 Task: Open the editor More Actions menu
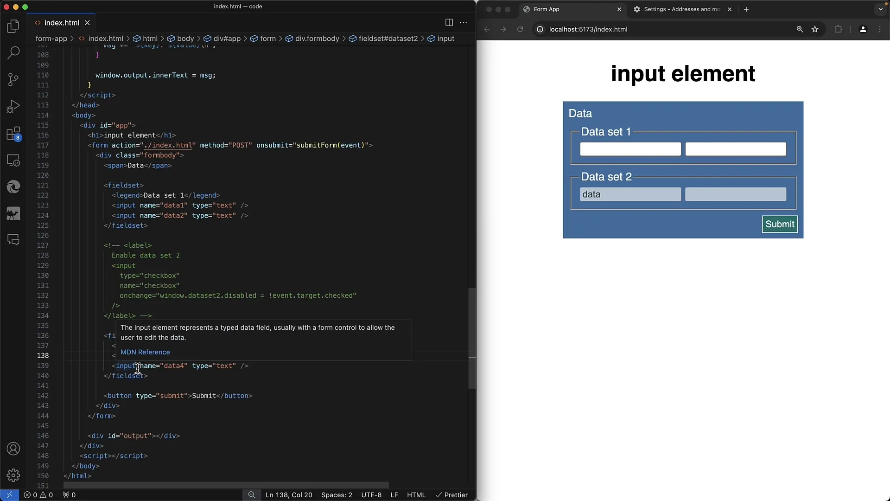pos(463,22)
